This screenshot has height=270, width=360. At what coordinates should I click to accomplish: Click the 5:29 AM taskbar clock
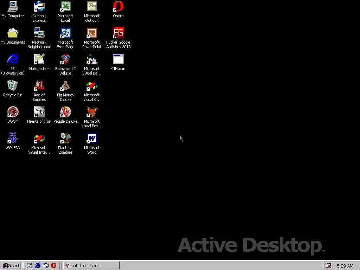345,266
